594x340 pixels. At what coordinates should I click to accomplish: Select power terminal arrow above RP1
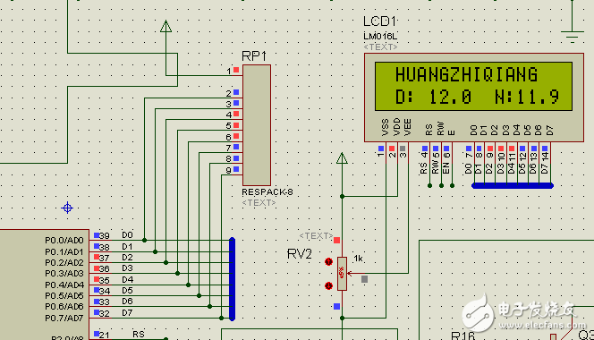165,26
